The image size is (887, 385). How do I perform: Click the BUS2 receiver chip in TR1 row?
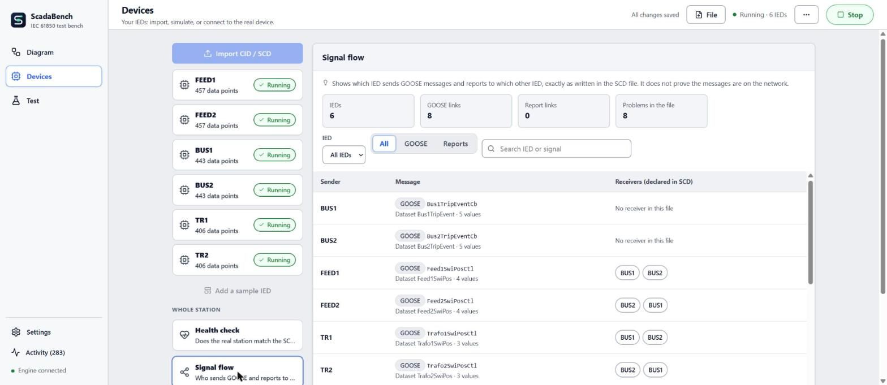[655, 338]
